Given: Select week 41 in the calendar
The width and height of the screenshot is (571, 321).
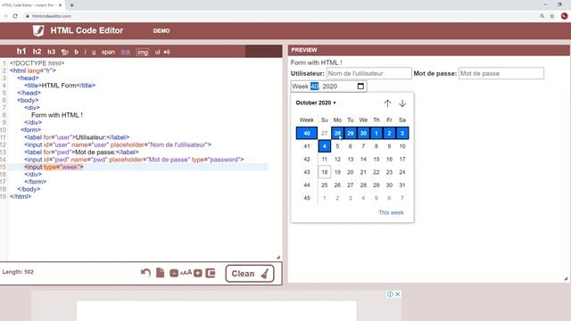Looking at the screenshot, I should tap(307, 146).
